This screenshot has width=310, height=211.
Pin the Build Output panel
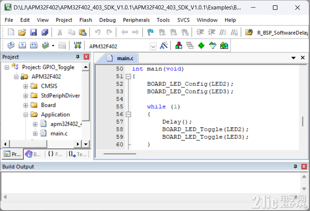[295, 166]
